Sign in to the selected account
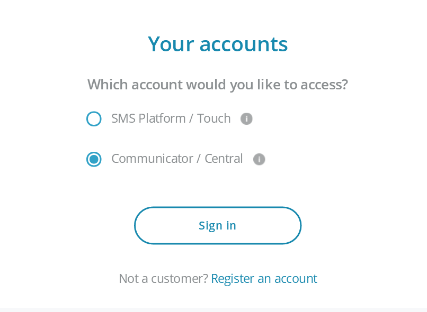This screenshot has height=312, width=427. pyautogui.click(x=218, y=226)
